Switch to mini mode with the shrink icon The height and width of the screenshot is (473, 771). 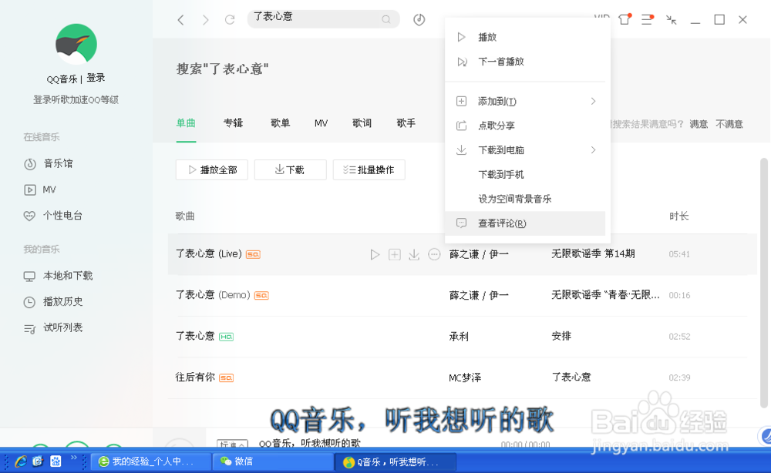672,20
